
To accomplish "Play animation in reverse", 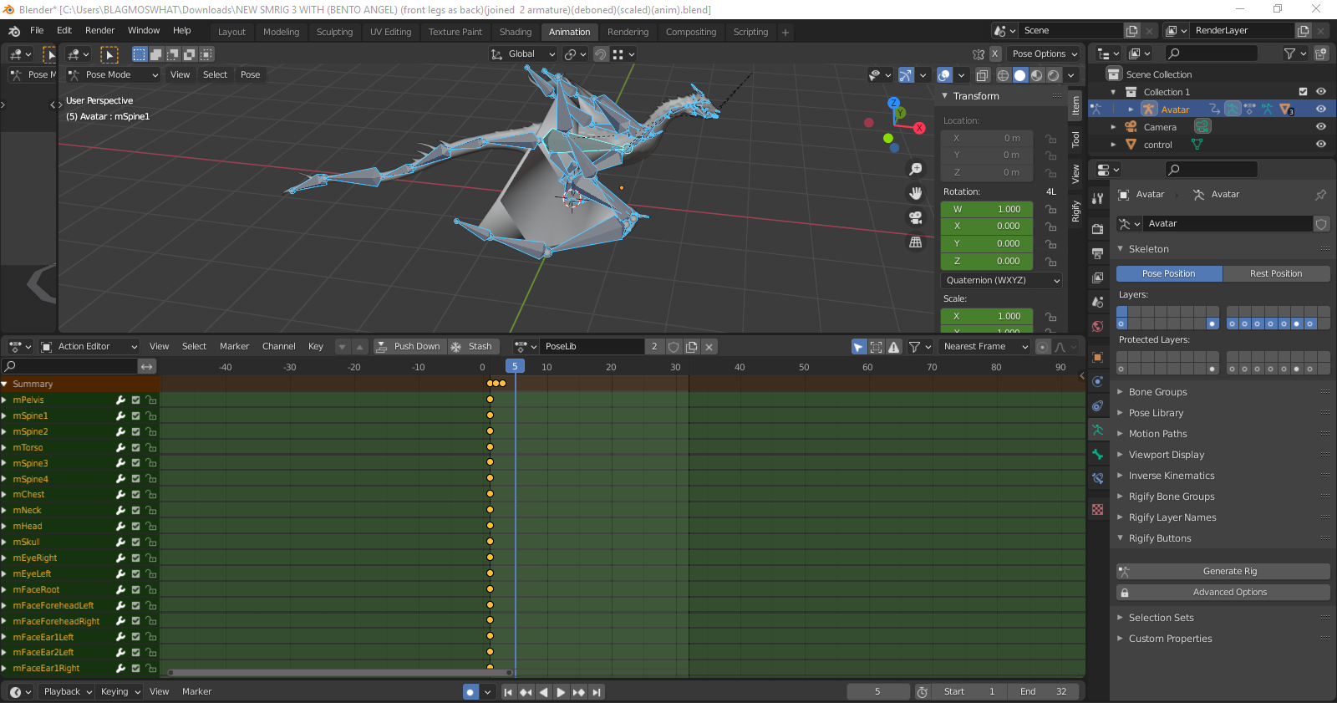I will pyautogui.click(x=543, y=692).
